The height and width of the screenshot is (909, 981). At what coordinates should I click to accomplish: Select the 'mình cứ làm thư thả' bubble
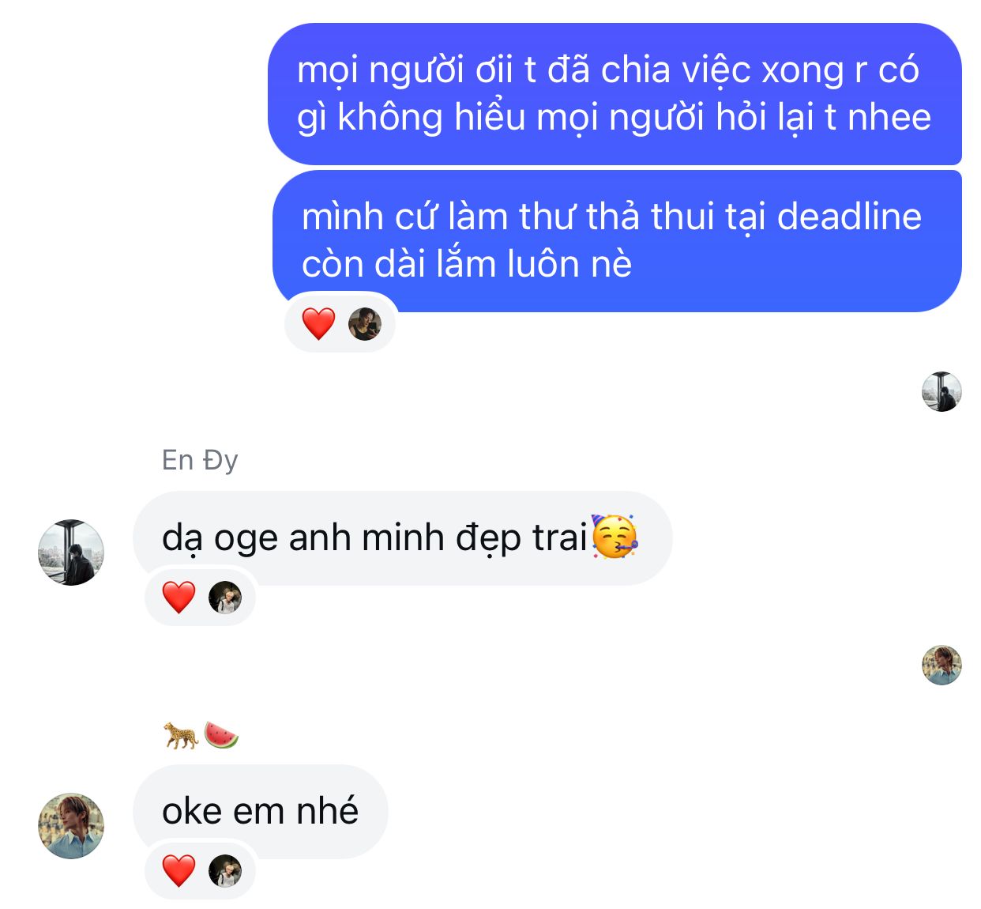pyautogui.click(x=617, y=241)
